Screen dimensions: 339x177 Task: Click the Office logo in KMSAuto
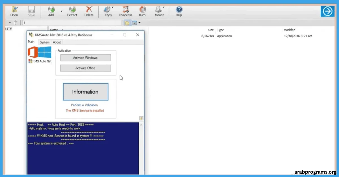coord(33,52)
